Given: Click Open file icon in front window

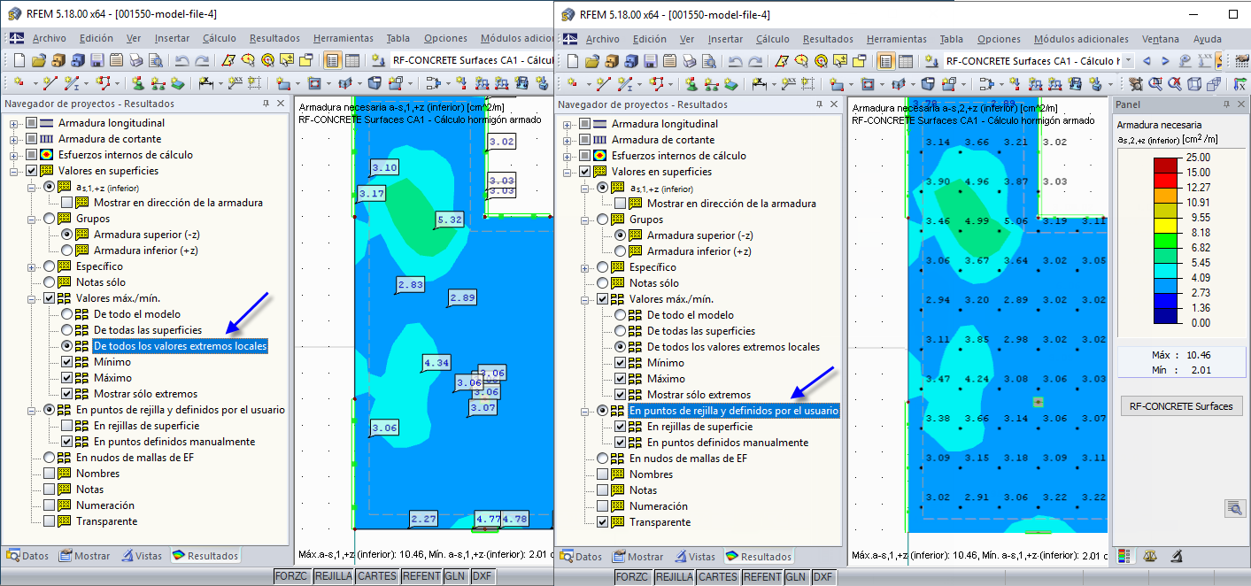Looking at the screenshot, I should 591,61.
